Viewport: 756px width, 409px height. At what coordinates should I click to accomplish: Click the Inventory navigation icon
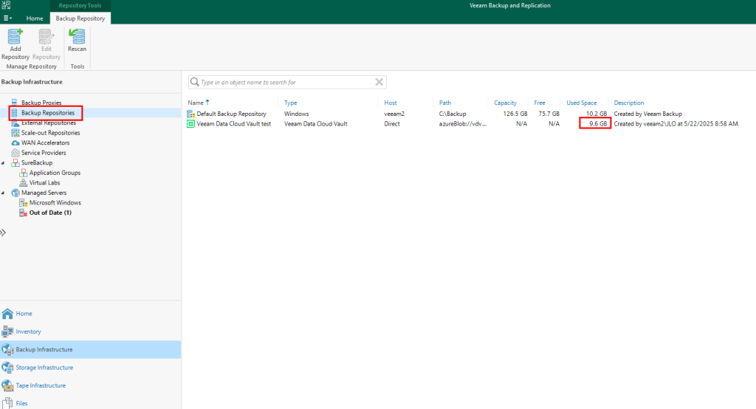(7, 331)
